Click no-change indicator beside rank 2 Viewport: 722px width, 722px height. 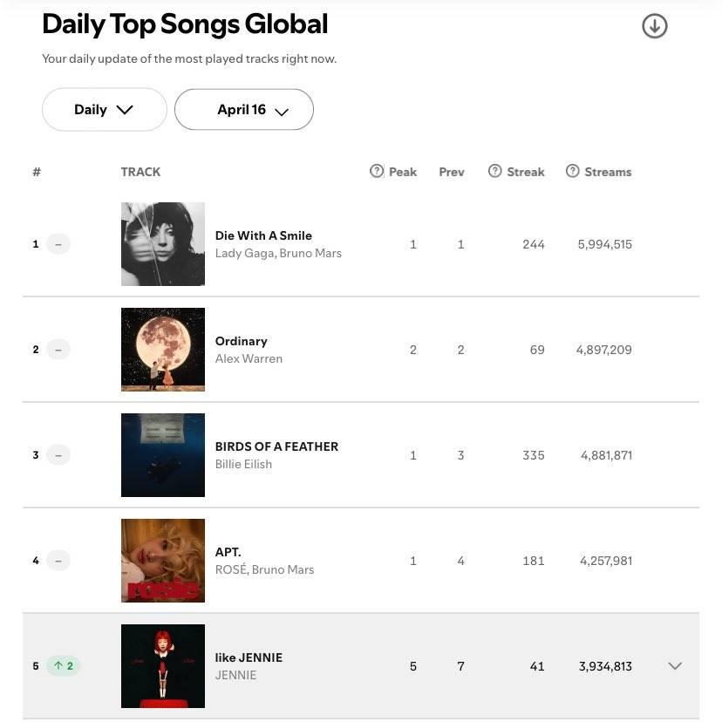click(x=58, y=350)
